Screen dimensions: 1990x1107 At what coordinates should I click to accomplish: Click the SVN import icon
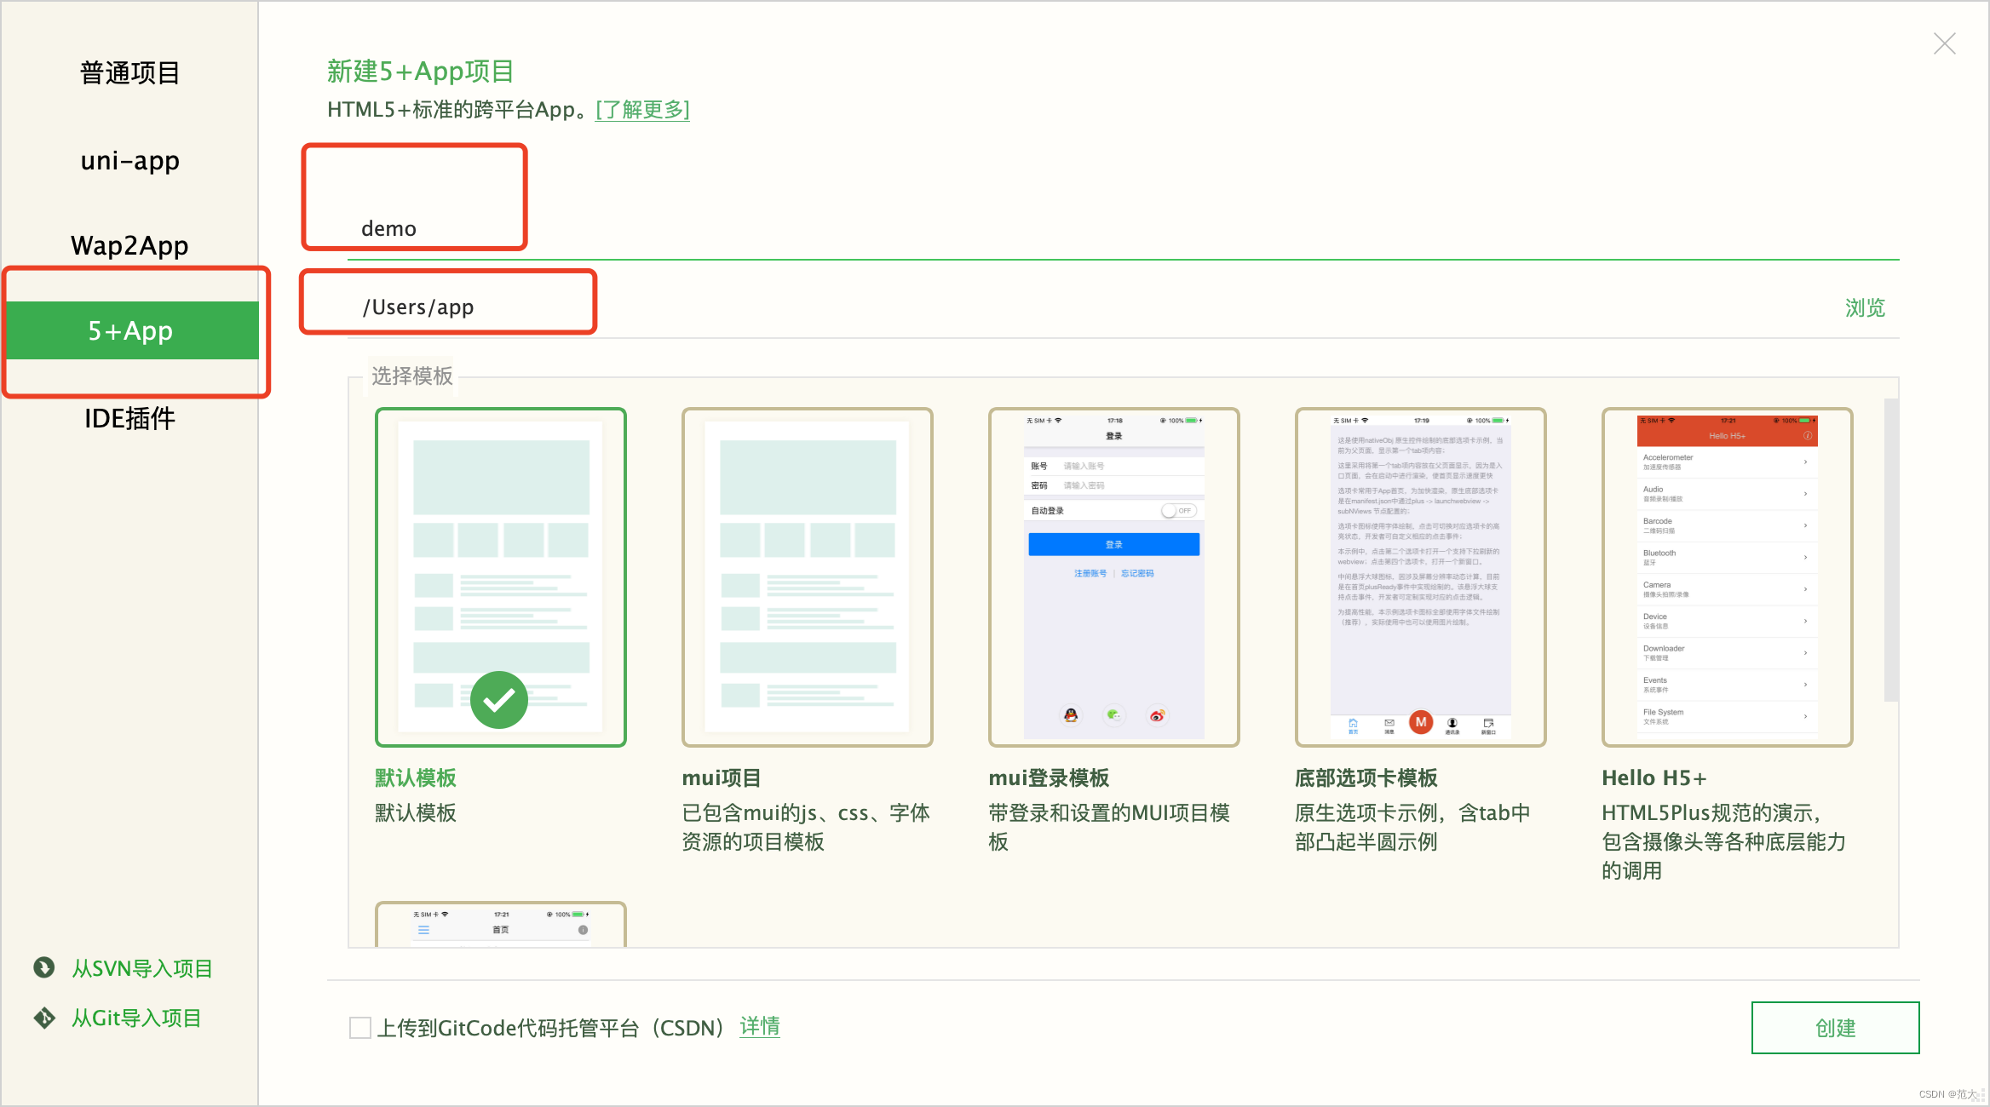[43, 967]
